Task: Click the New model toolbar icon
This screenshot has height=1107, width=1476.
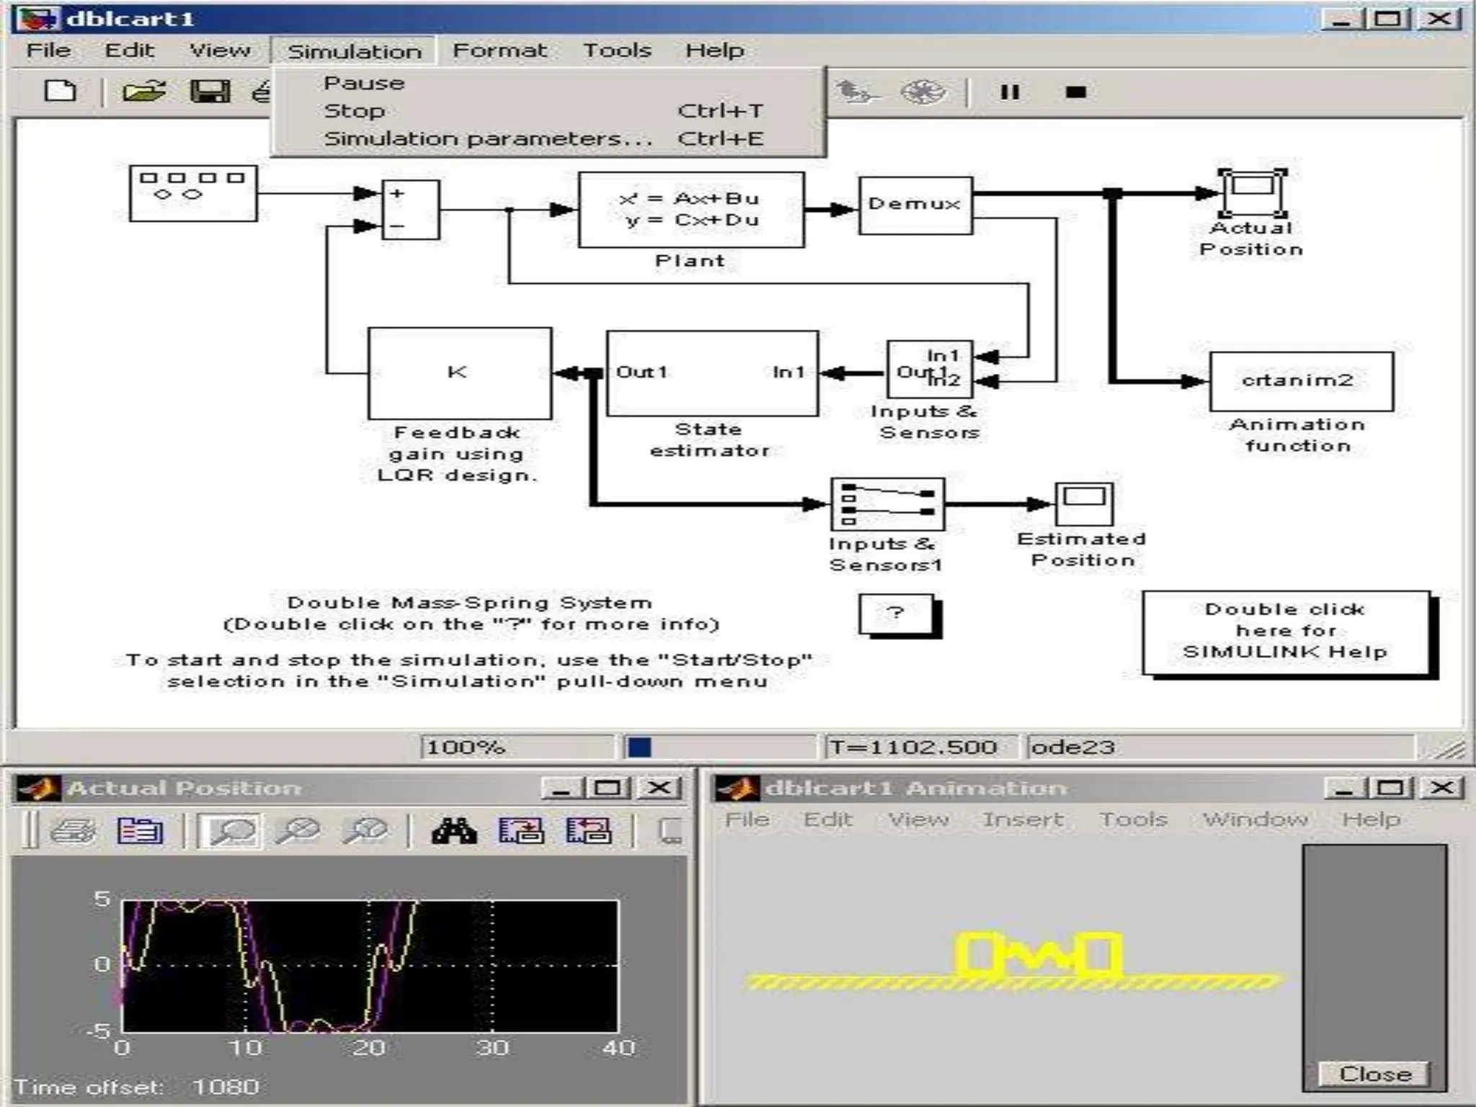Action: [x=60, y=92]
